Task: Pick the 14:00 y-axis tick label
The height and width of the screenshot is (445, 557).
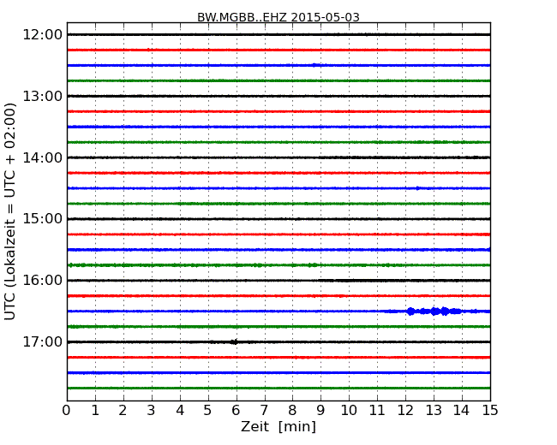Action: pyautogui.click(x=42, y=157)
